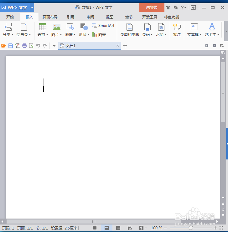Click the 艺术字 WordArt icon
The image size is (228, 232).
pos(212,27)
